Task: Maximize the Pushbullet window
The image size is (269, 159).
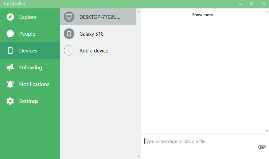Action: 251,3
